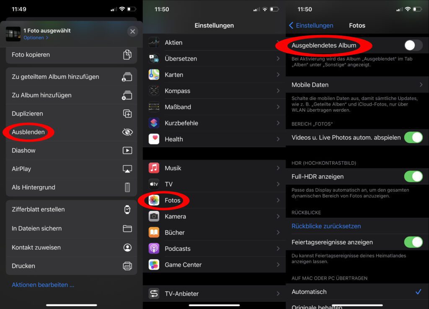This screenshot has width=429, height=309.
Task: Open the Fotos app settings icon
Action: coord(154,200)
